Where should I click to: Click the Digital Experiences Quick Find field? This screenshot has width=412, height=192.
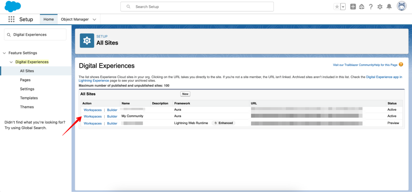coord(35,35)
